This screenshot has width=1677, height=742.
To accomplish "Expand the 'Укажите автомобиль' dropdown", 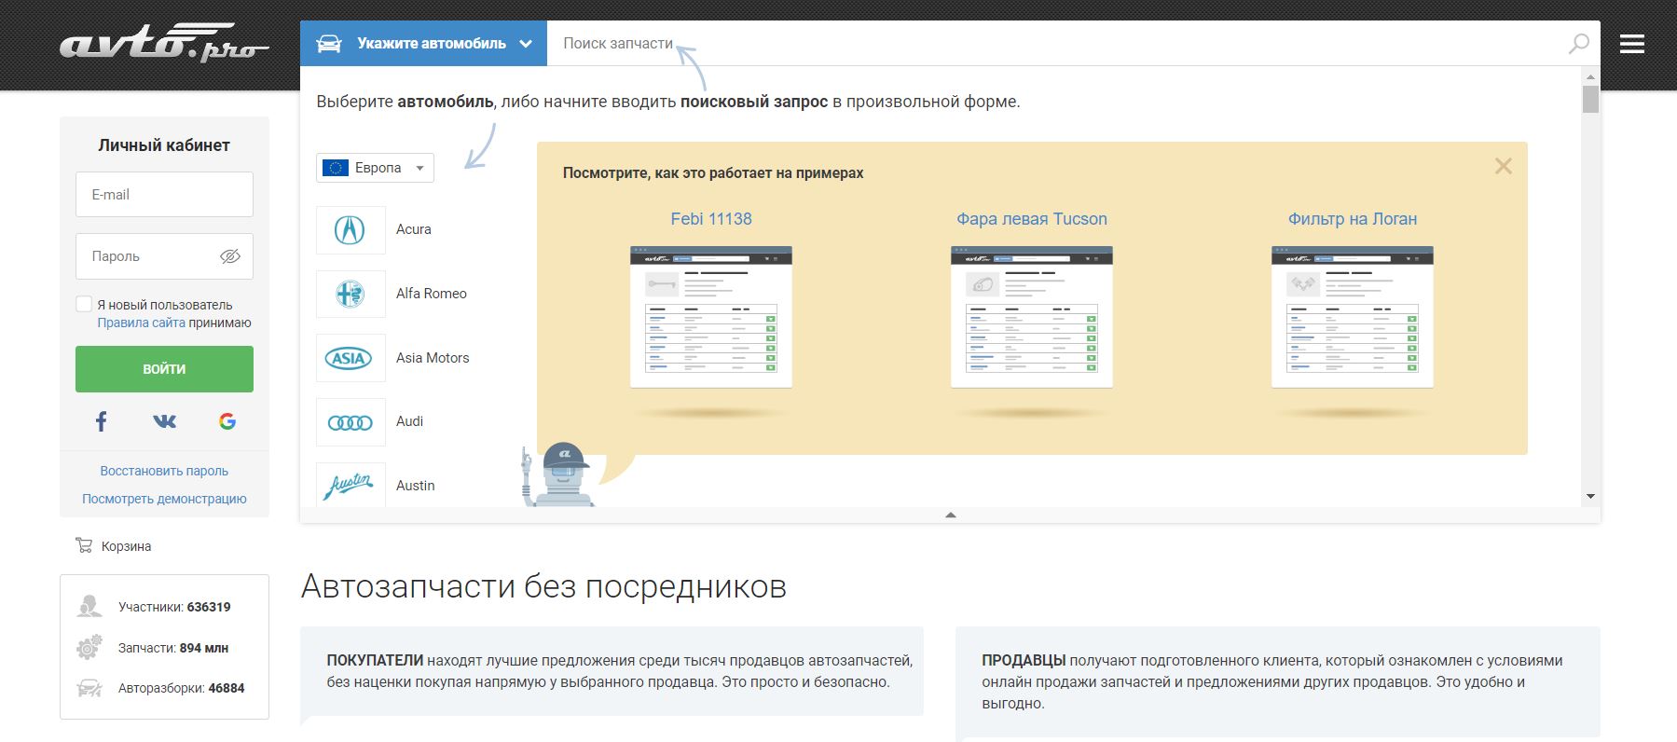I will [423, 43].
